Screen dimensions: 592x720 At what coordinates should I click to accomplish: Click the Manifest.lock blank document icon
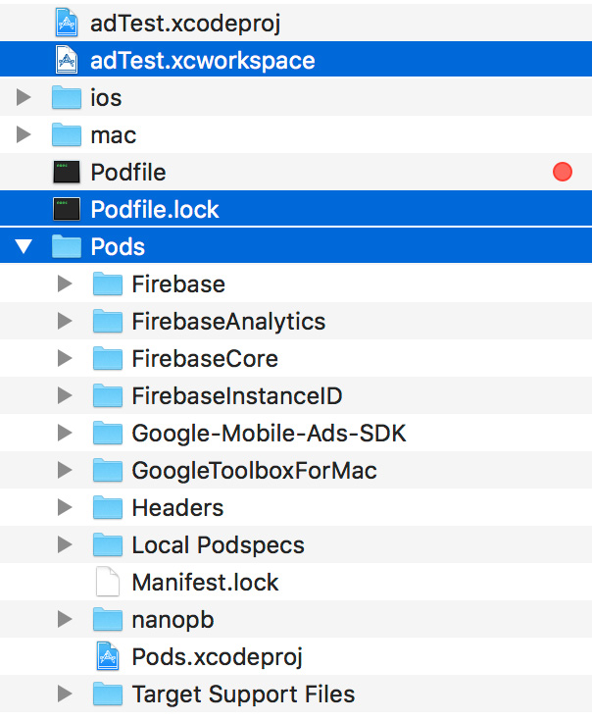pos(108,582)
